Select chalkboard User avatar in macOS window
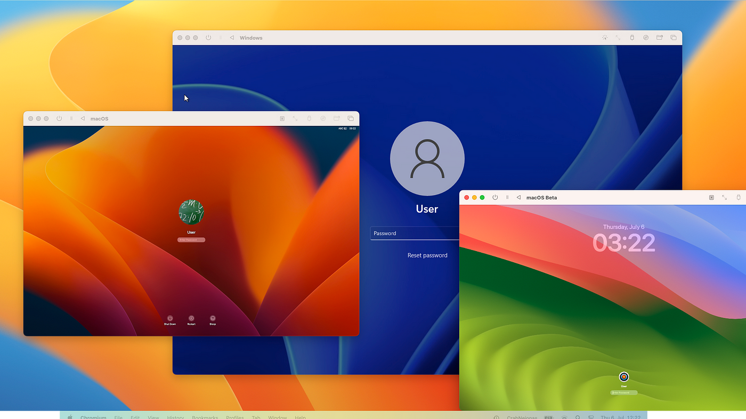This screenshot has width=746, height=419. pos(191,212)
